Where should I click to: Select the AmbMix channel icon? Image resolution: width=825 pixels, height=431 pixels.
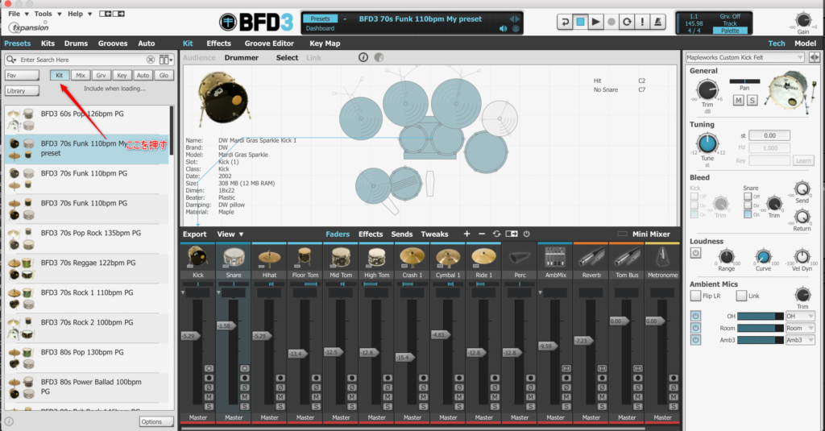[555, 257]
